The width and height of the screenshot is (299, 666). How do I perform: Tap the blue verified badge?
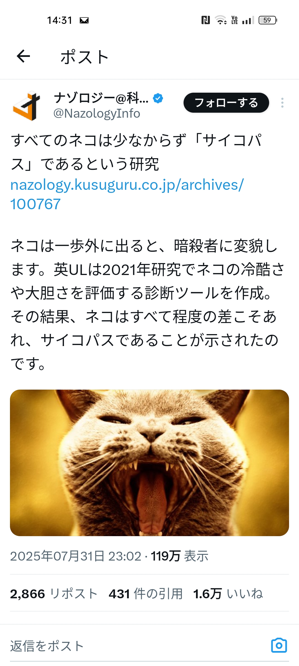pos(158,98)
